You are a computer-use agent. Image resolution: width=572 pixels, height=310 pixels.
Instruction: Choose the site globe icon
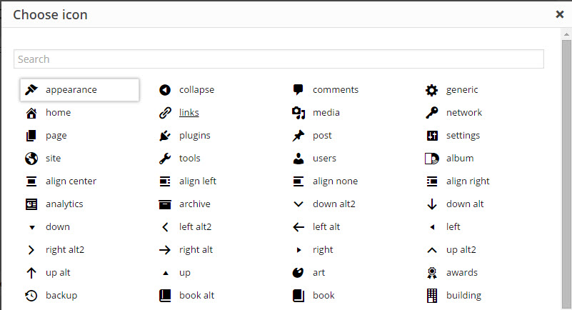31,159
